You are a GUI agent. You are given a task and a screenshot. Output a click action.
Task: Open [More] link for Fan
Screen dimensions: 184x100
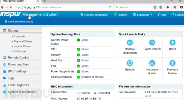(x=85, y=66)
